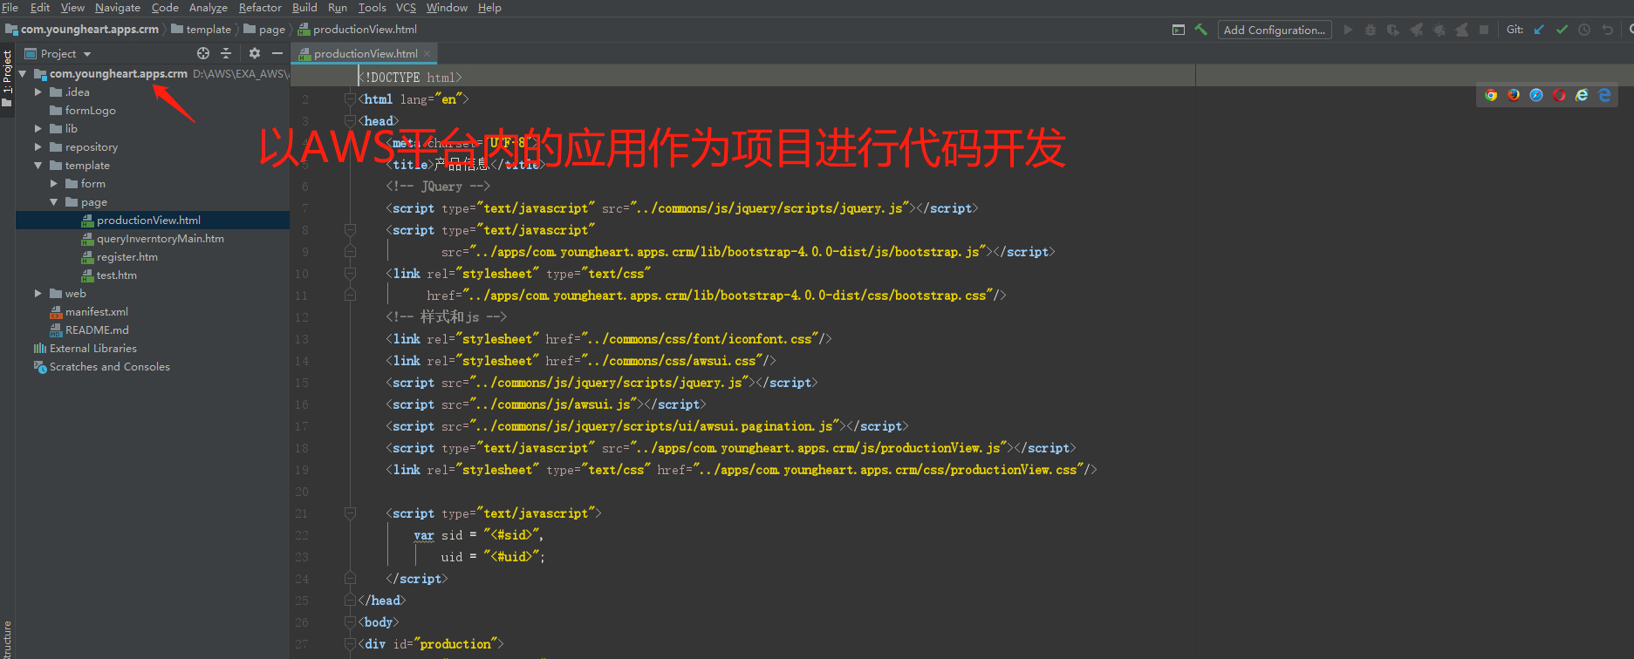Image resolution: width=1634 pixels, height=659 pixels.
Task: Open in Safari browser from editor popup
Action: (x=1536, y=95)
